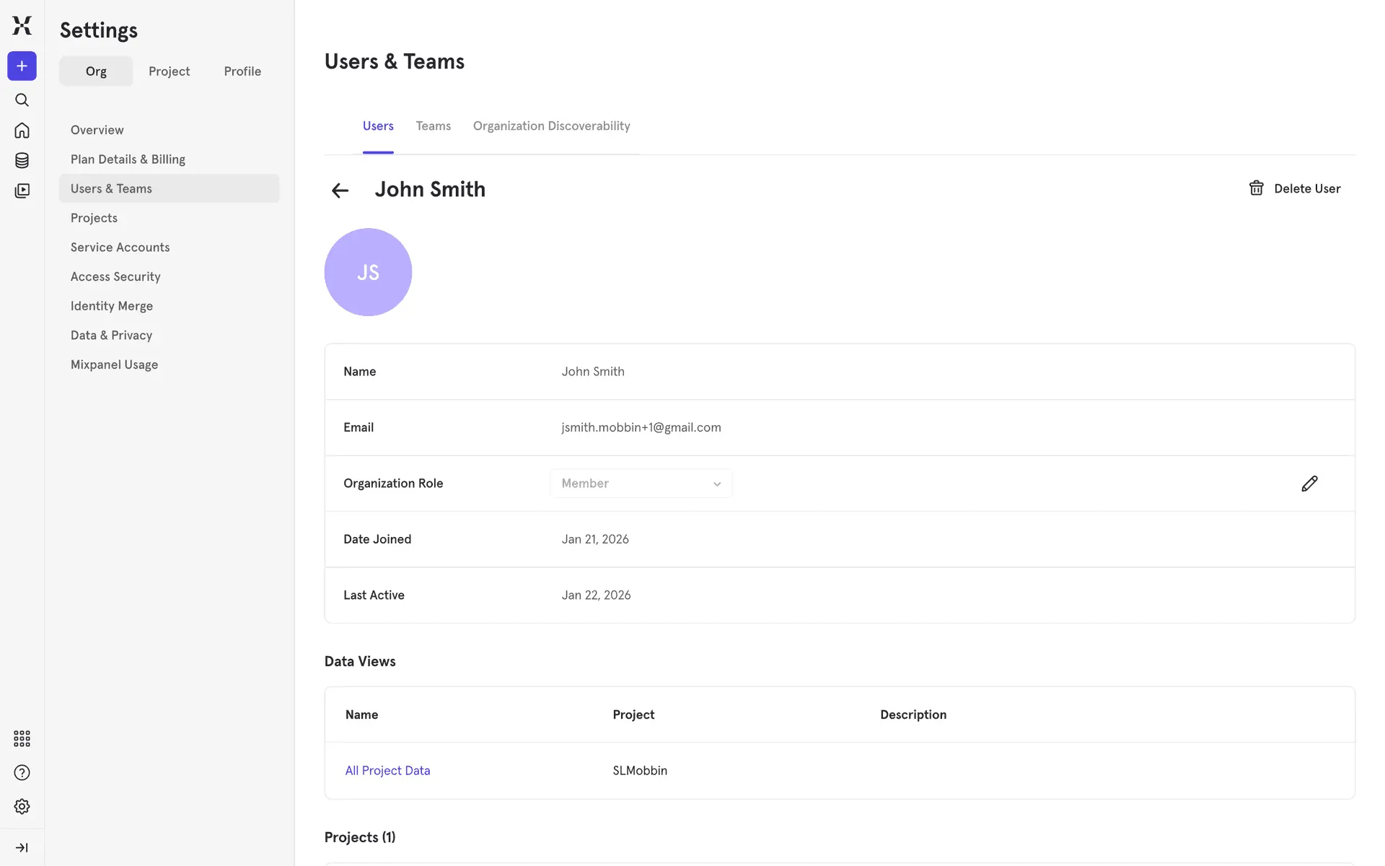Click the purple plus create button

(x=22, y=66)
